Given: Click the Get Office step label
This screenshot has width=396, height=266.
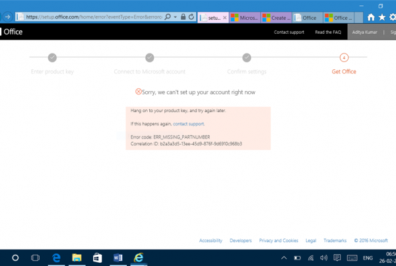Looking at the screenshot, I should [344, 72].
